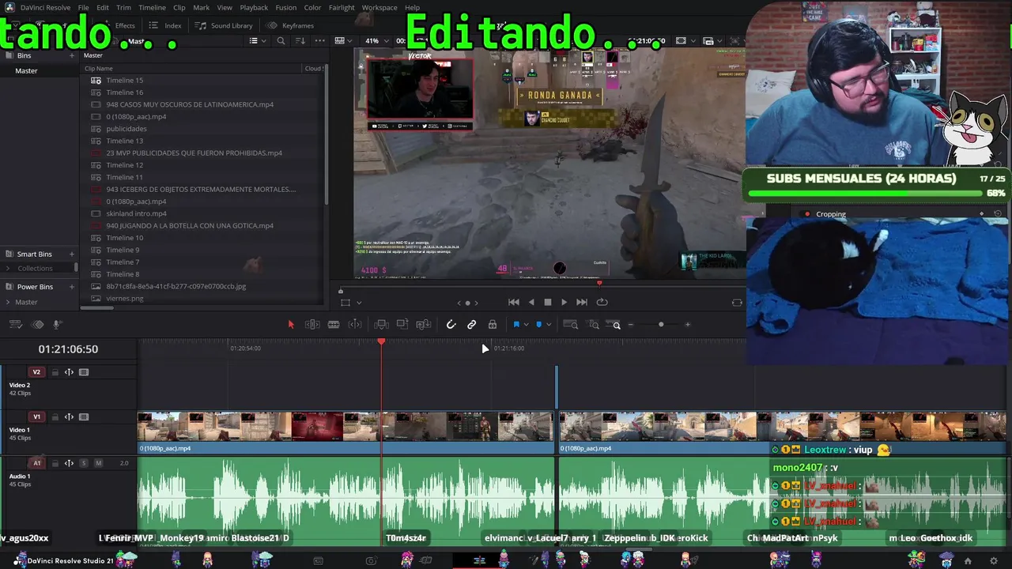Image resolution: width=1012 pixels, height=569 pixels.
Task: Open the Timeline menu
Action: click(152, 7)
